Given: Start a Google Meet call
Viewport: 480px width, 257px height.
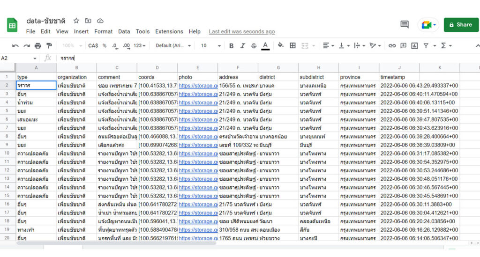Looking at the screenshot, I should 428,25.
